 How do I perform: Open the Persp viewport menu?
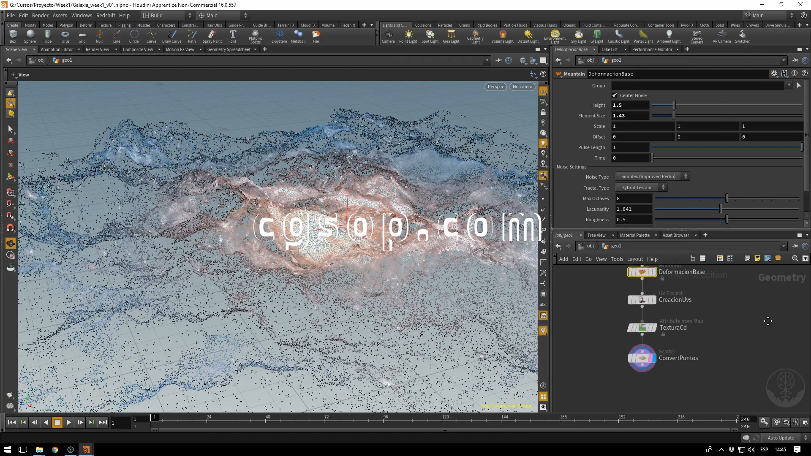coord(495,87)
